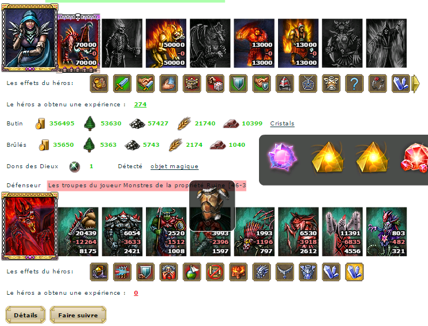Open the objet magique link

(x=174, y=166)
